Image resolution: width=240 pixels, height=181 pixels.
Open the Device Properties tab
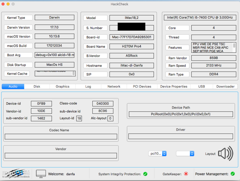tap(174, 86)
